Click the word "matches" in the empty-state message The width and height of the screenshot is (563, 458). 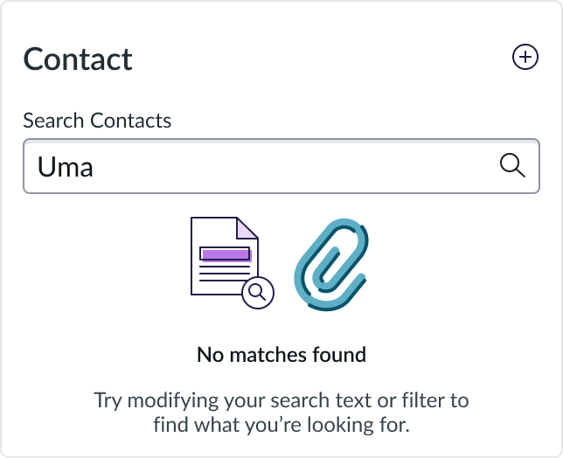click(x=268, y=355)
